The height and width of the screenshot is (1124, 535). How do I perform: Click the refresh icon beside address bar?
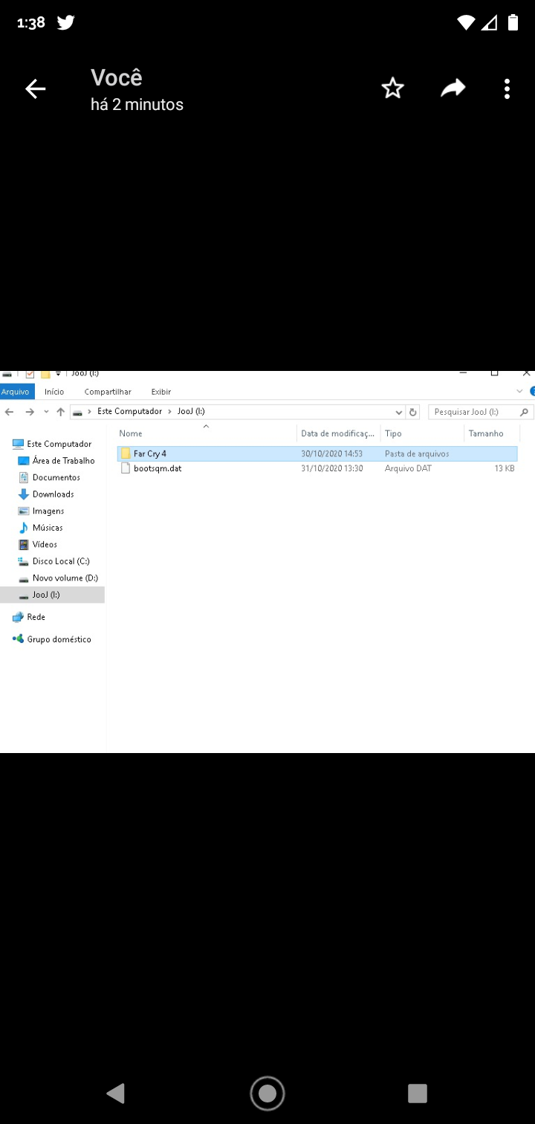[x=414, y=412]
